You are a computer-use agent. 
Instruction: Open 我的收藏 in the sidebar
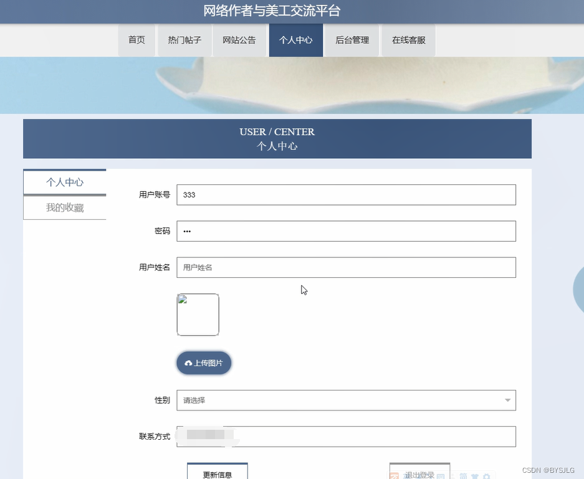coord(65,207)
